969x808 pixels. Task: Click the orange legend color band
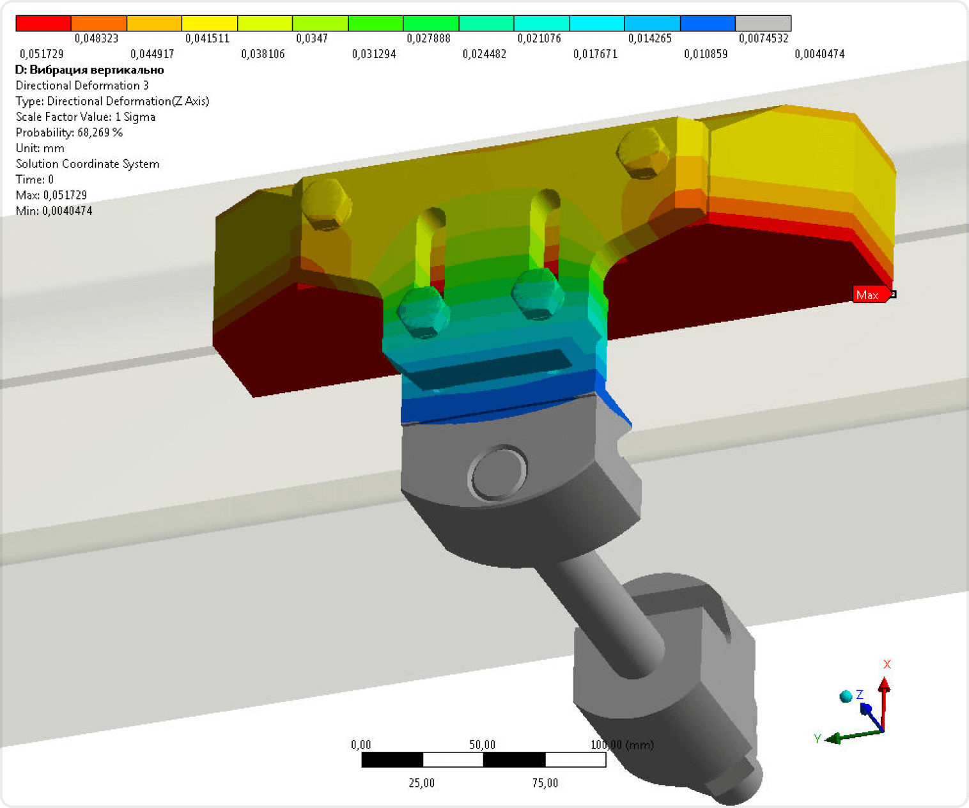pos(99,23)
